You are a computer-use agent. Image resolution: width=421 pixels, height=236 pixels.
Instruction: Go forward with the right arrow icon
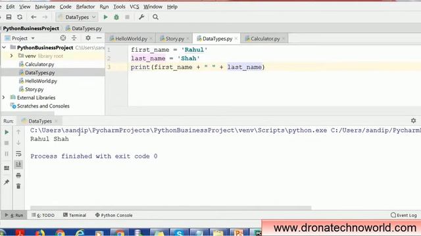pyautogui.click(x=45, y=17)
